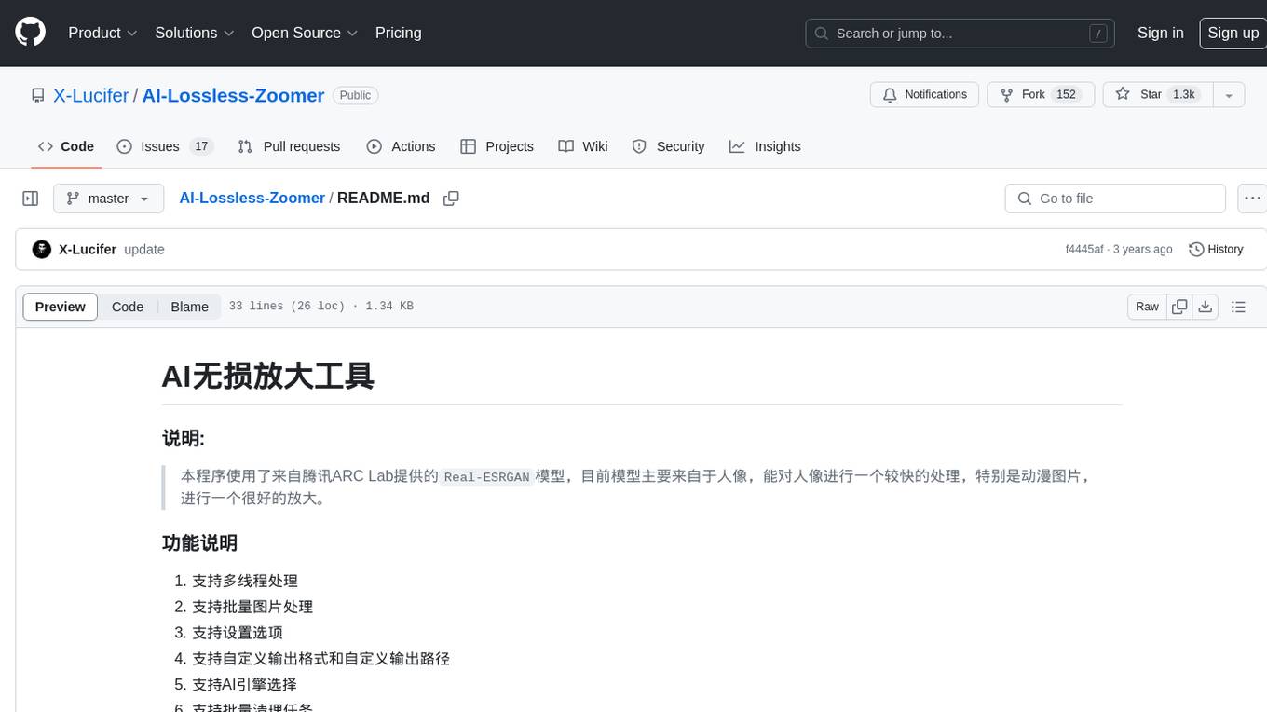Click the Public visibility badge
Screen dimensions: 1267x712
click(x=355, y=95)
